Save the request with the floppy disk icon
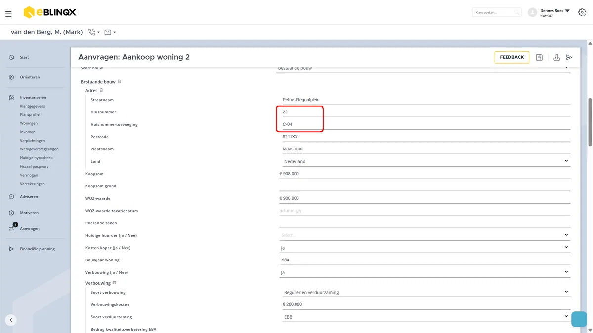Screen dimensions: 593x333 tap(539, 57)
